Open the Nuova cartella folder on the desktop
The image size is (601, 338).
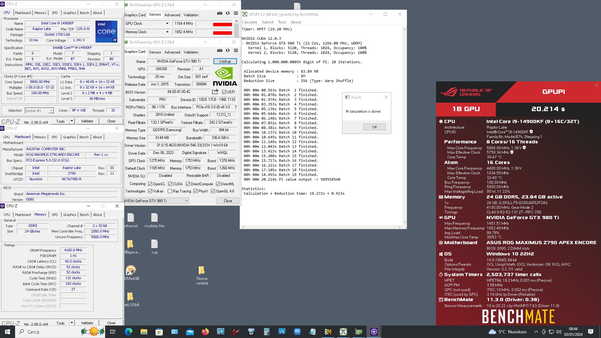pos(202,275)
